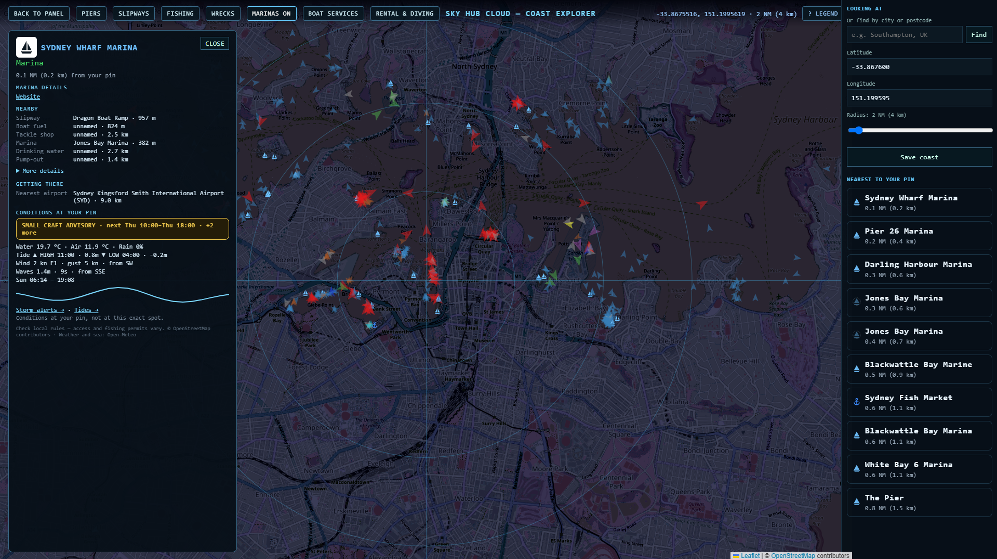Click the sailboat icon of Darling Harbour Marina entry
Viewport: 997px width, 559px height.
[x=856, y=269]
